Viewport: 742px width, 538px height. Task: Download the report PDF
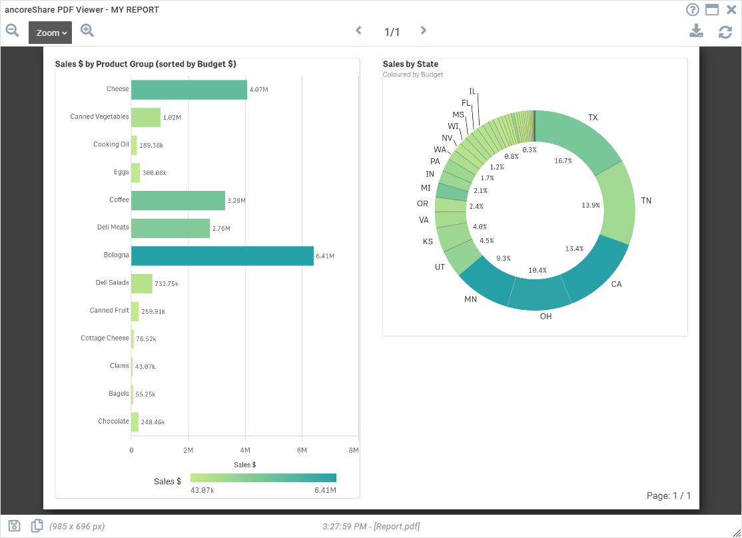coord(696,31)
